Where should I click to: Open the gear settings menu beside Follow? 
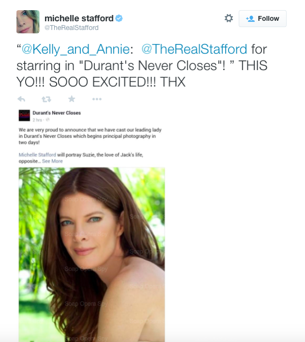click(x=229, y=18)
